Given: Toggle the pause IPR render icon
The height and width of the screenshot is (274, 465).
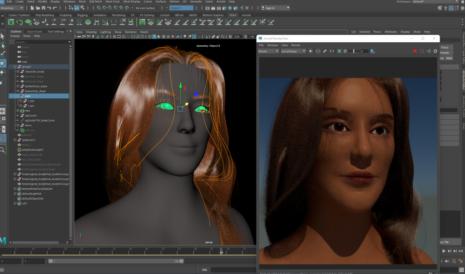Looking at the screenshot, I should [x=247, y=8].
